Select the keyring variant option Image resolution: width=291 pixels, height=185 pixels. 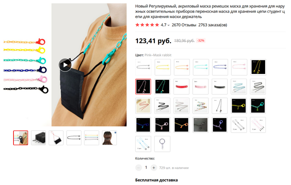pos(162,144)
